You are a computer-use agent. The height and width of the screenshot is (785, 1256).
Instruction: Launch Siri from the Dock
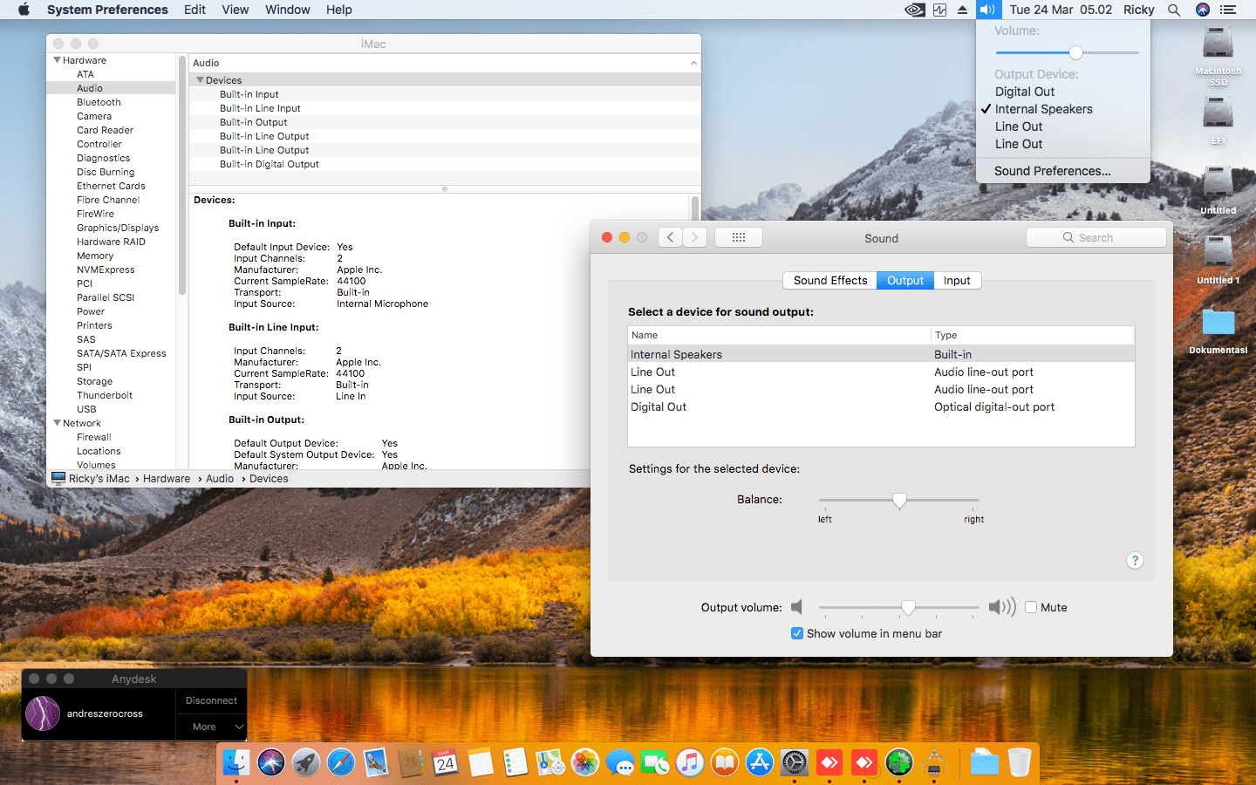point(271,762)
